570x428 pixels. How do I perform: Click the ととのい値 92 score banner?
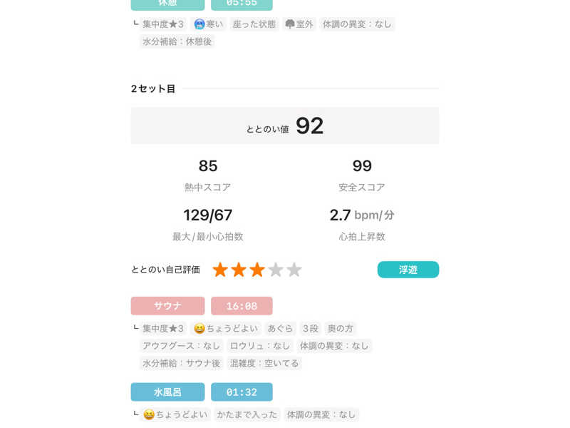pyautogui.click(x=285, y=126)
